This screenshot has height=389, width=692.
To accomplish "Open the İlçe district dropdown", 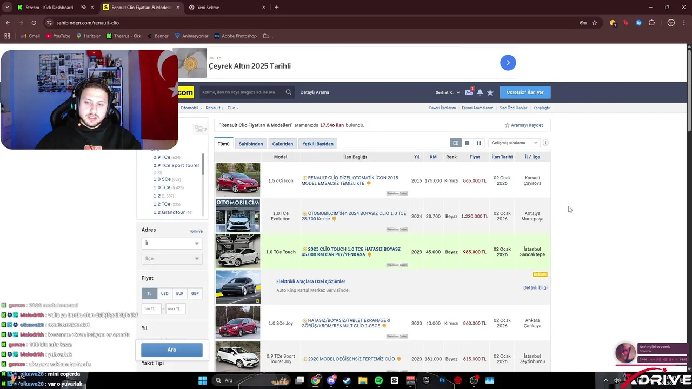I will (x=172, y=258).
